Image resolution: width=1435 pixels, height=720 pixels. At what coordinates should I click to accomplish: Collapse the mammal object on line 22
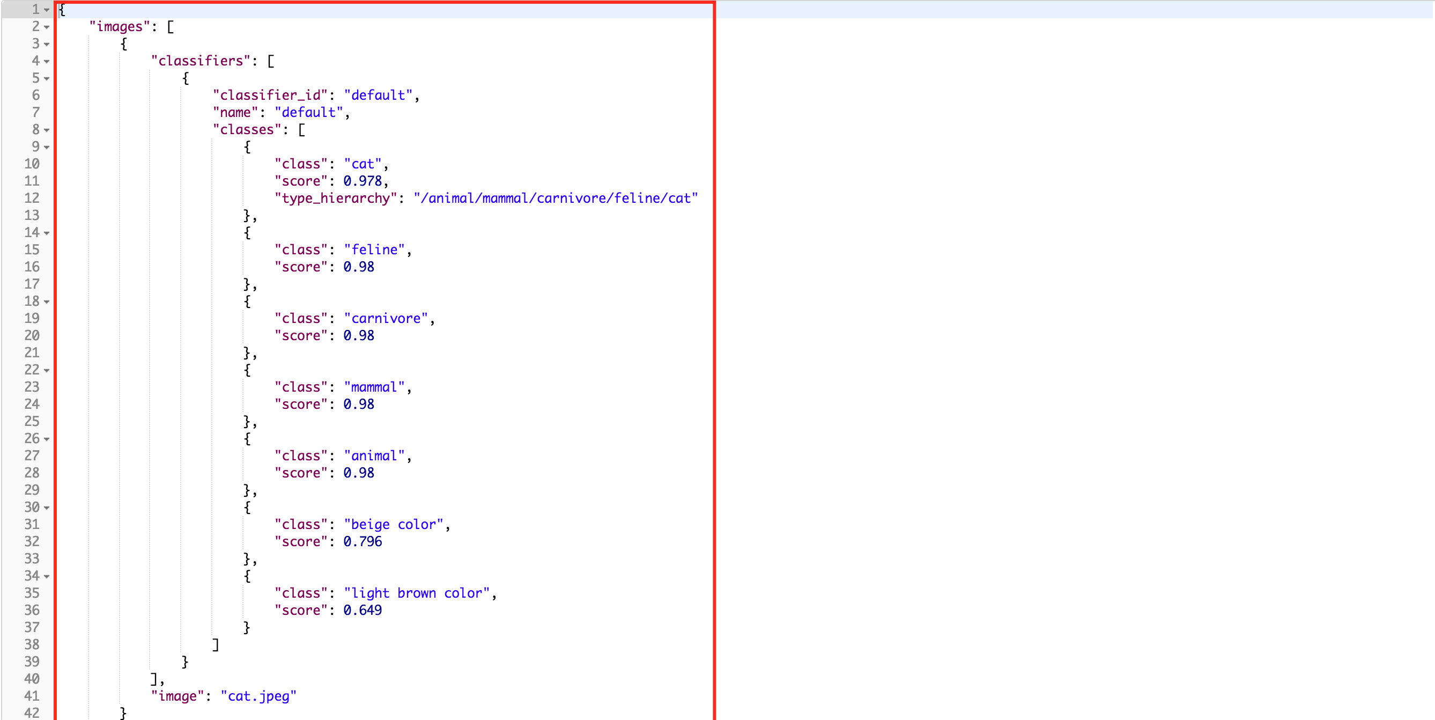[47, 370]
